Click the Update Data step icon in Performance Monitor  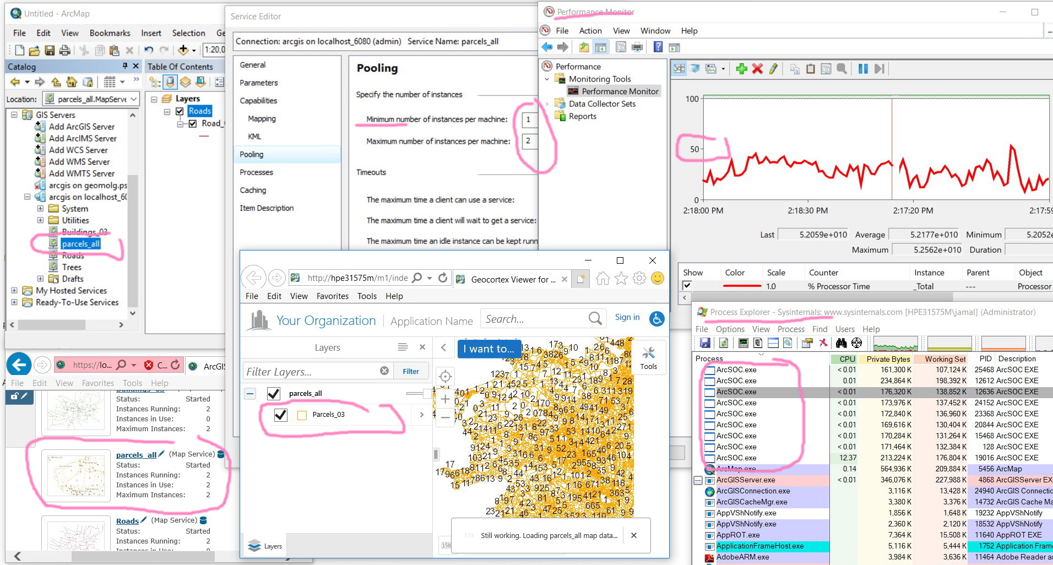879,69
